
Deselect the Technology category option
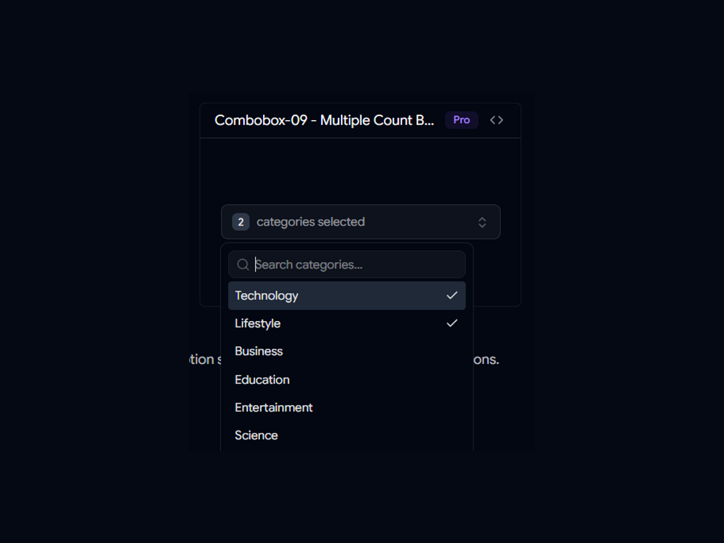coord(347,296)
